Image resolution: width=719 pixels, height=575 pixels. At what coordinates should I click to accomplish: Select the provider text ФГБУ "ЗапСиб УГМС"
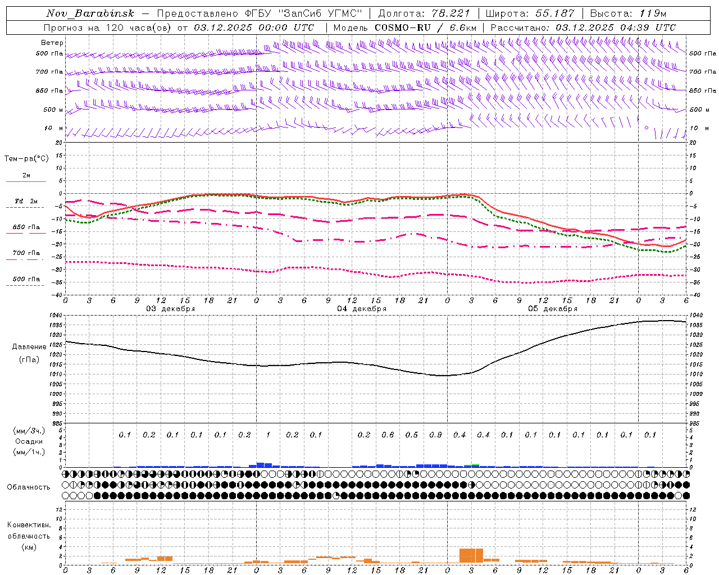click(x=304, y=13)
